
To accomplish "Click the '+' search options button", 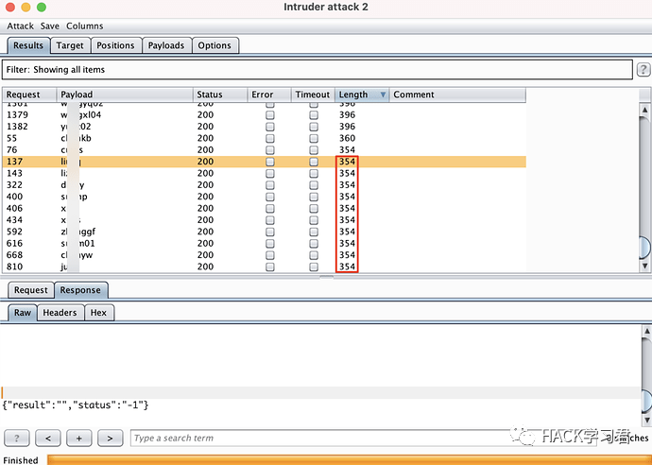I will click(79, 438).
